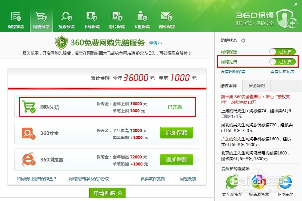
Task: Open 设置网购保镖 settings link
Action: [x=233, y=72]
